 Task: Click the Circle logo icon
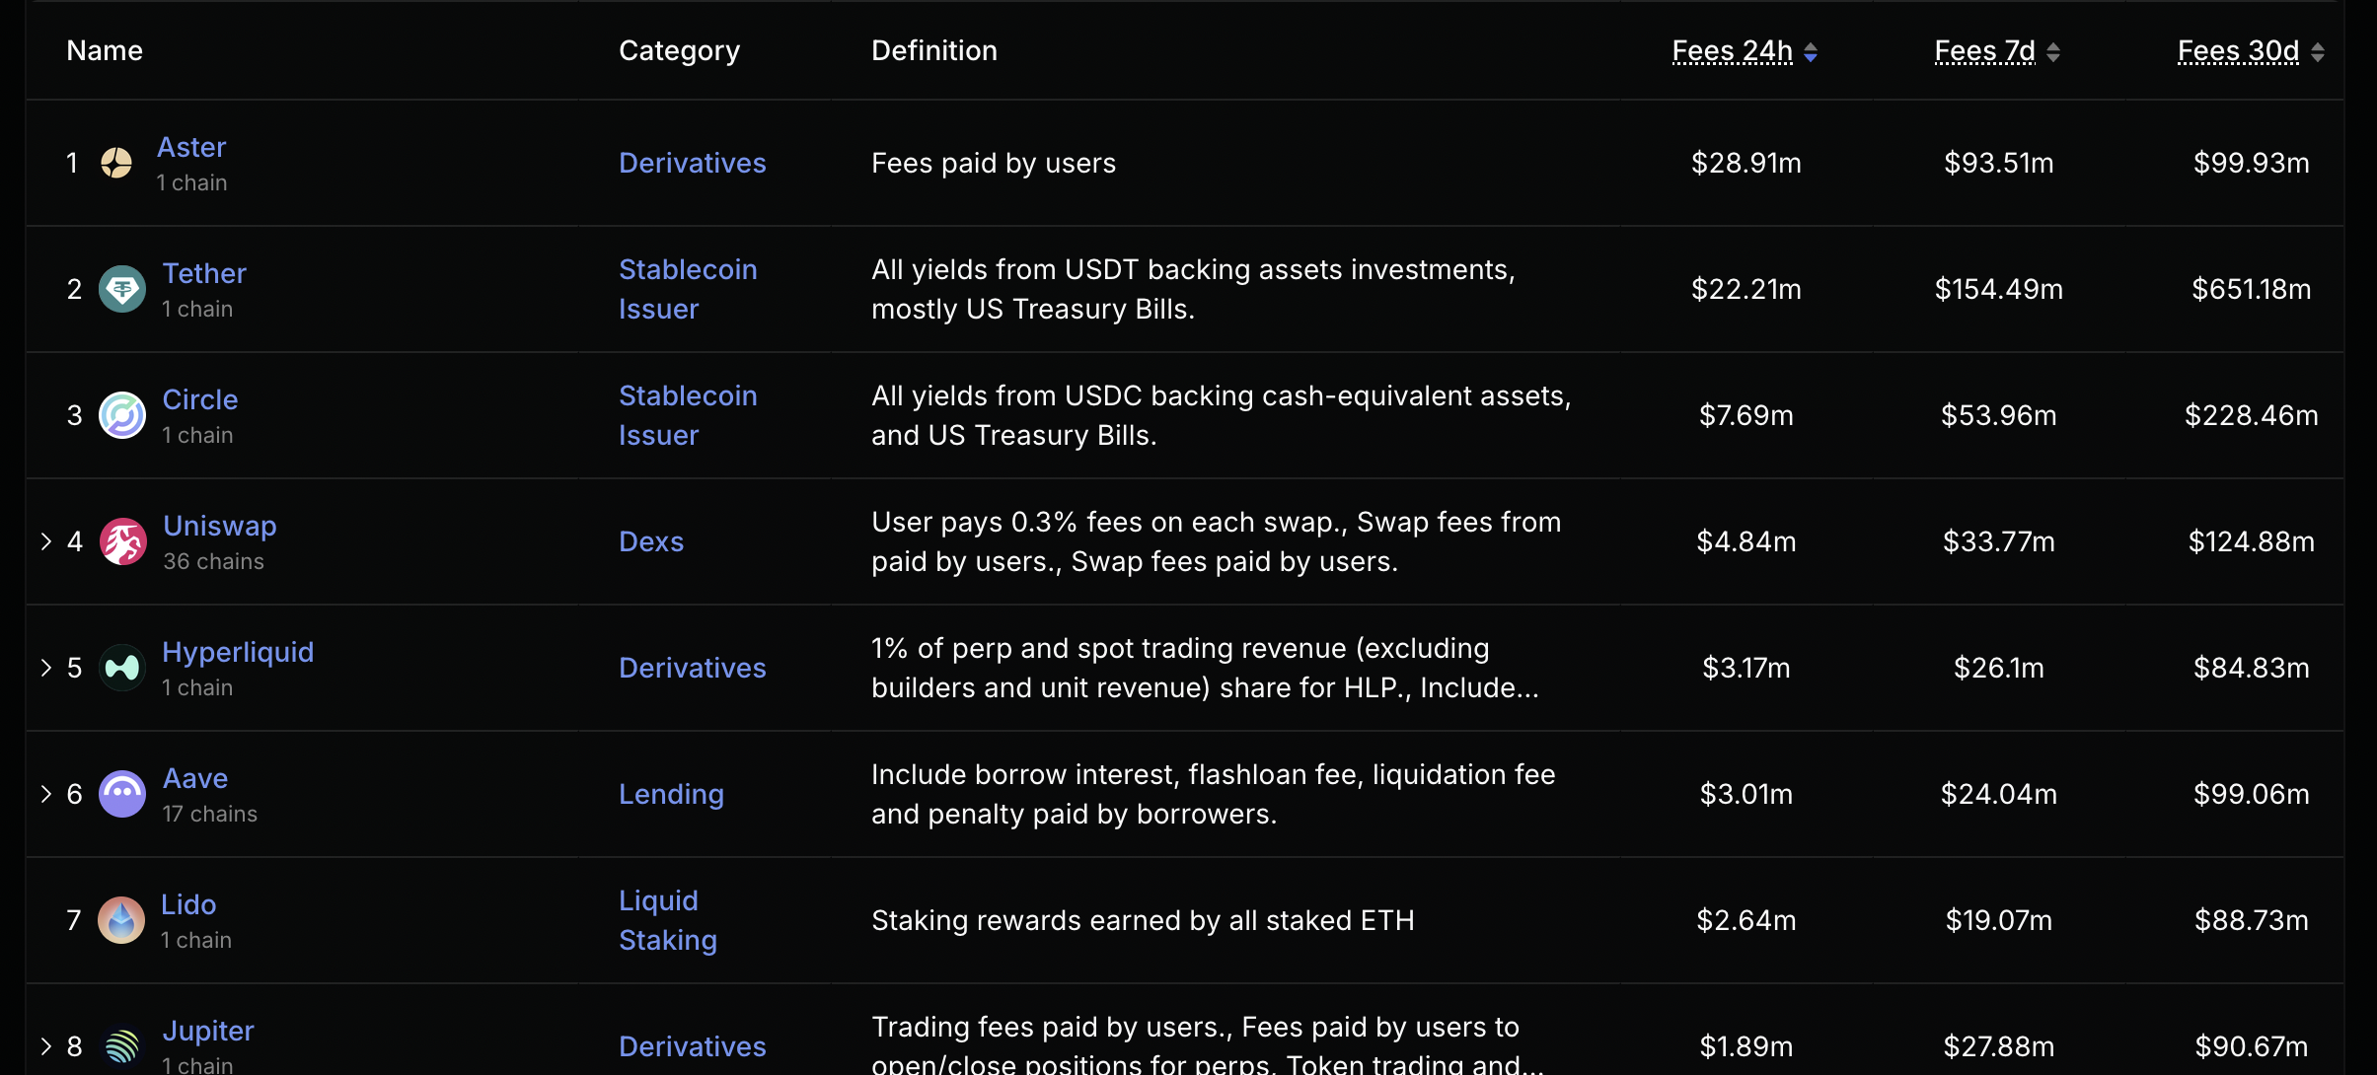coord(122,415)
